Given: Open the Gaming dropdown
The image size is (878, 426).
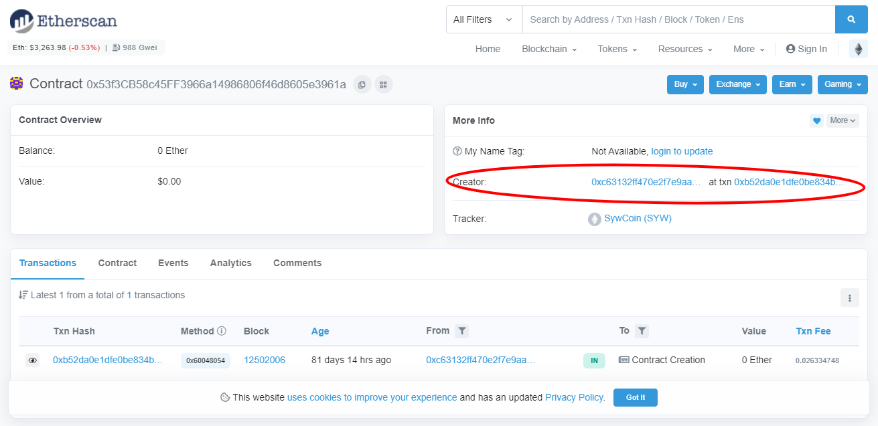Looking at the screenshot, I should coord(843,84).
